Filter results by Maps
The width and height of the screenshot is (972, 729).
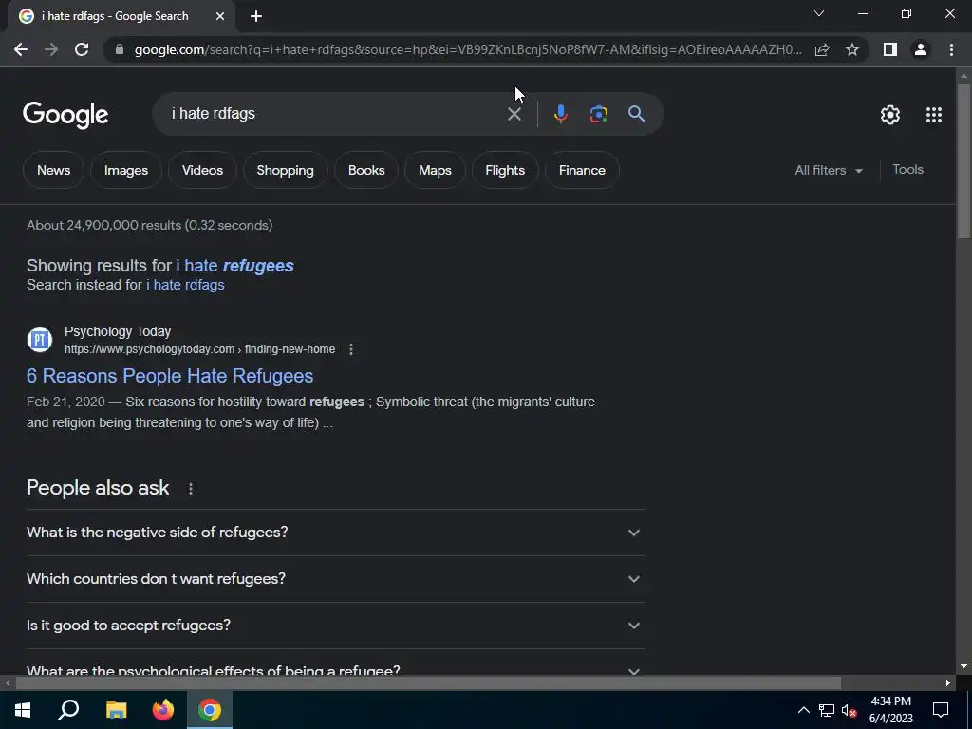[435, 170]
